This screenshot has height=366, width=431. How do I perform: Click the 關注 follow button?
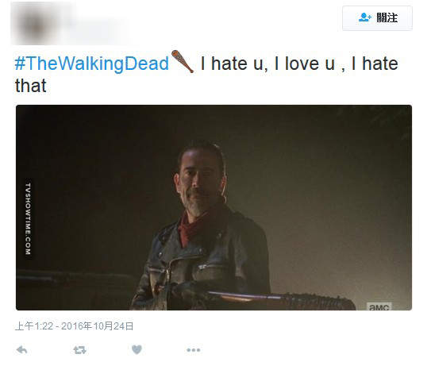coord(377,18)
